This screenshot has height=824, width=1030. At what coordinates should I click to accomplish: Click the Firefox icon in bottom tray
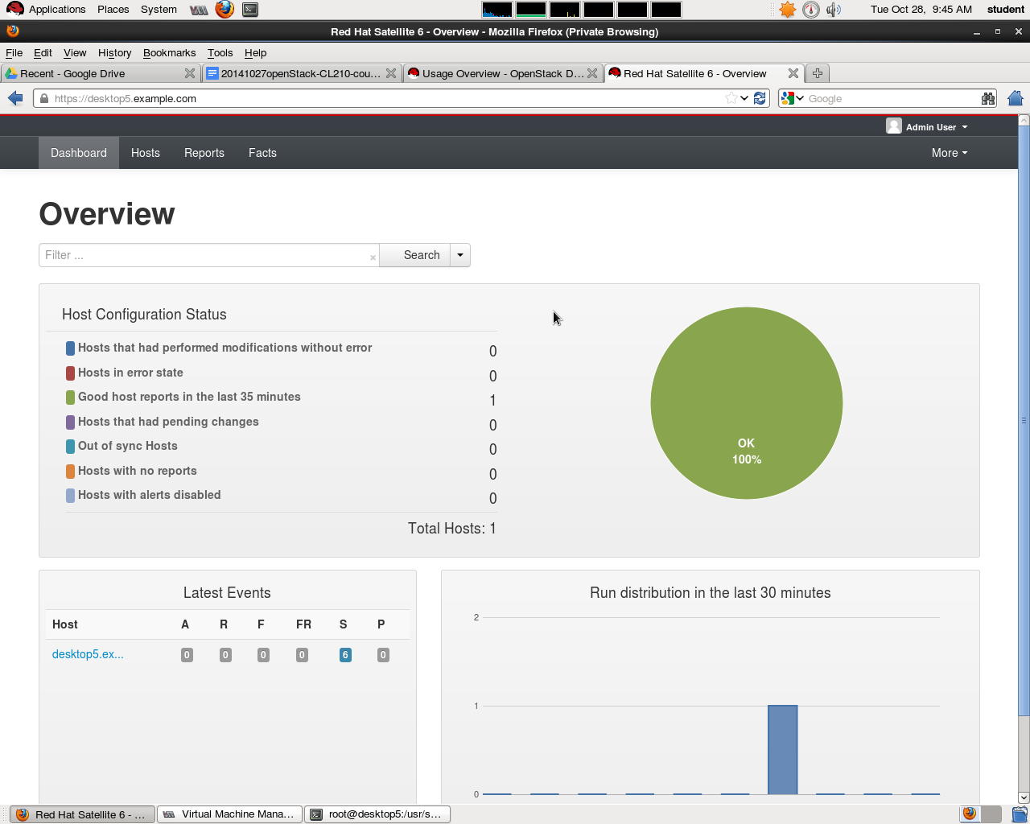point(970,814)
